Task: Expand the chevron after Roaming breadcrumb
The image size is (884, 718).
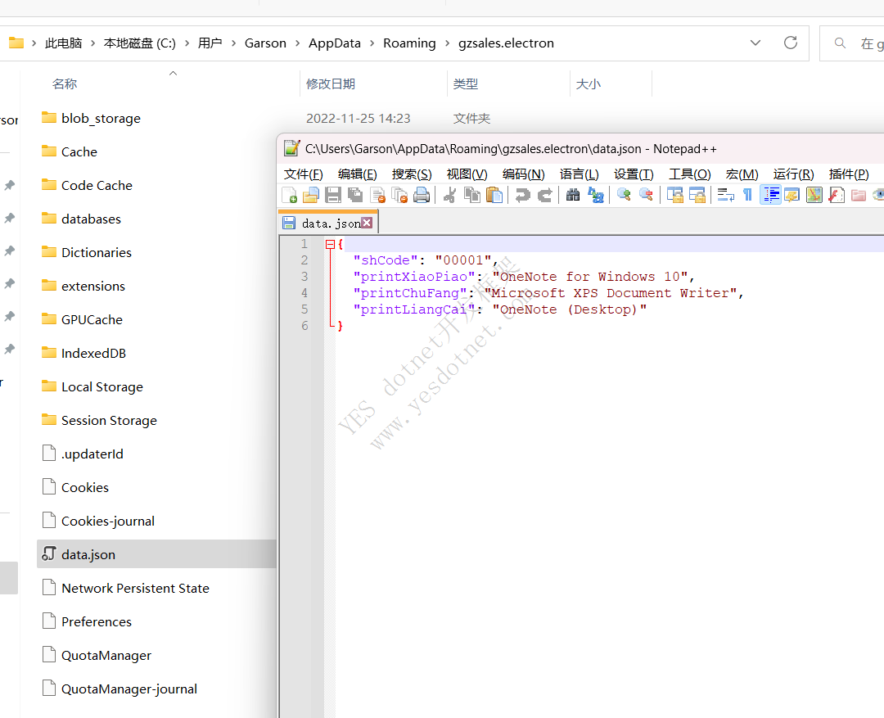Action: point(447,43)
